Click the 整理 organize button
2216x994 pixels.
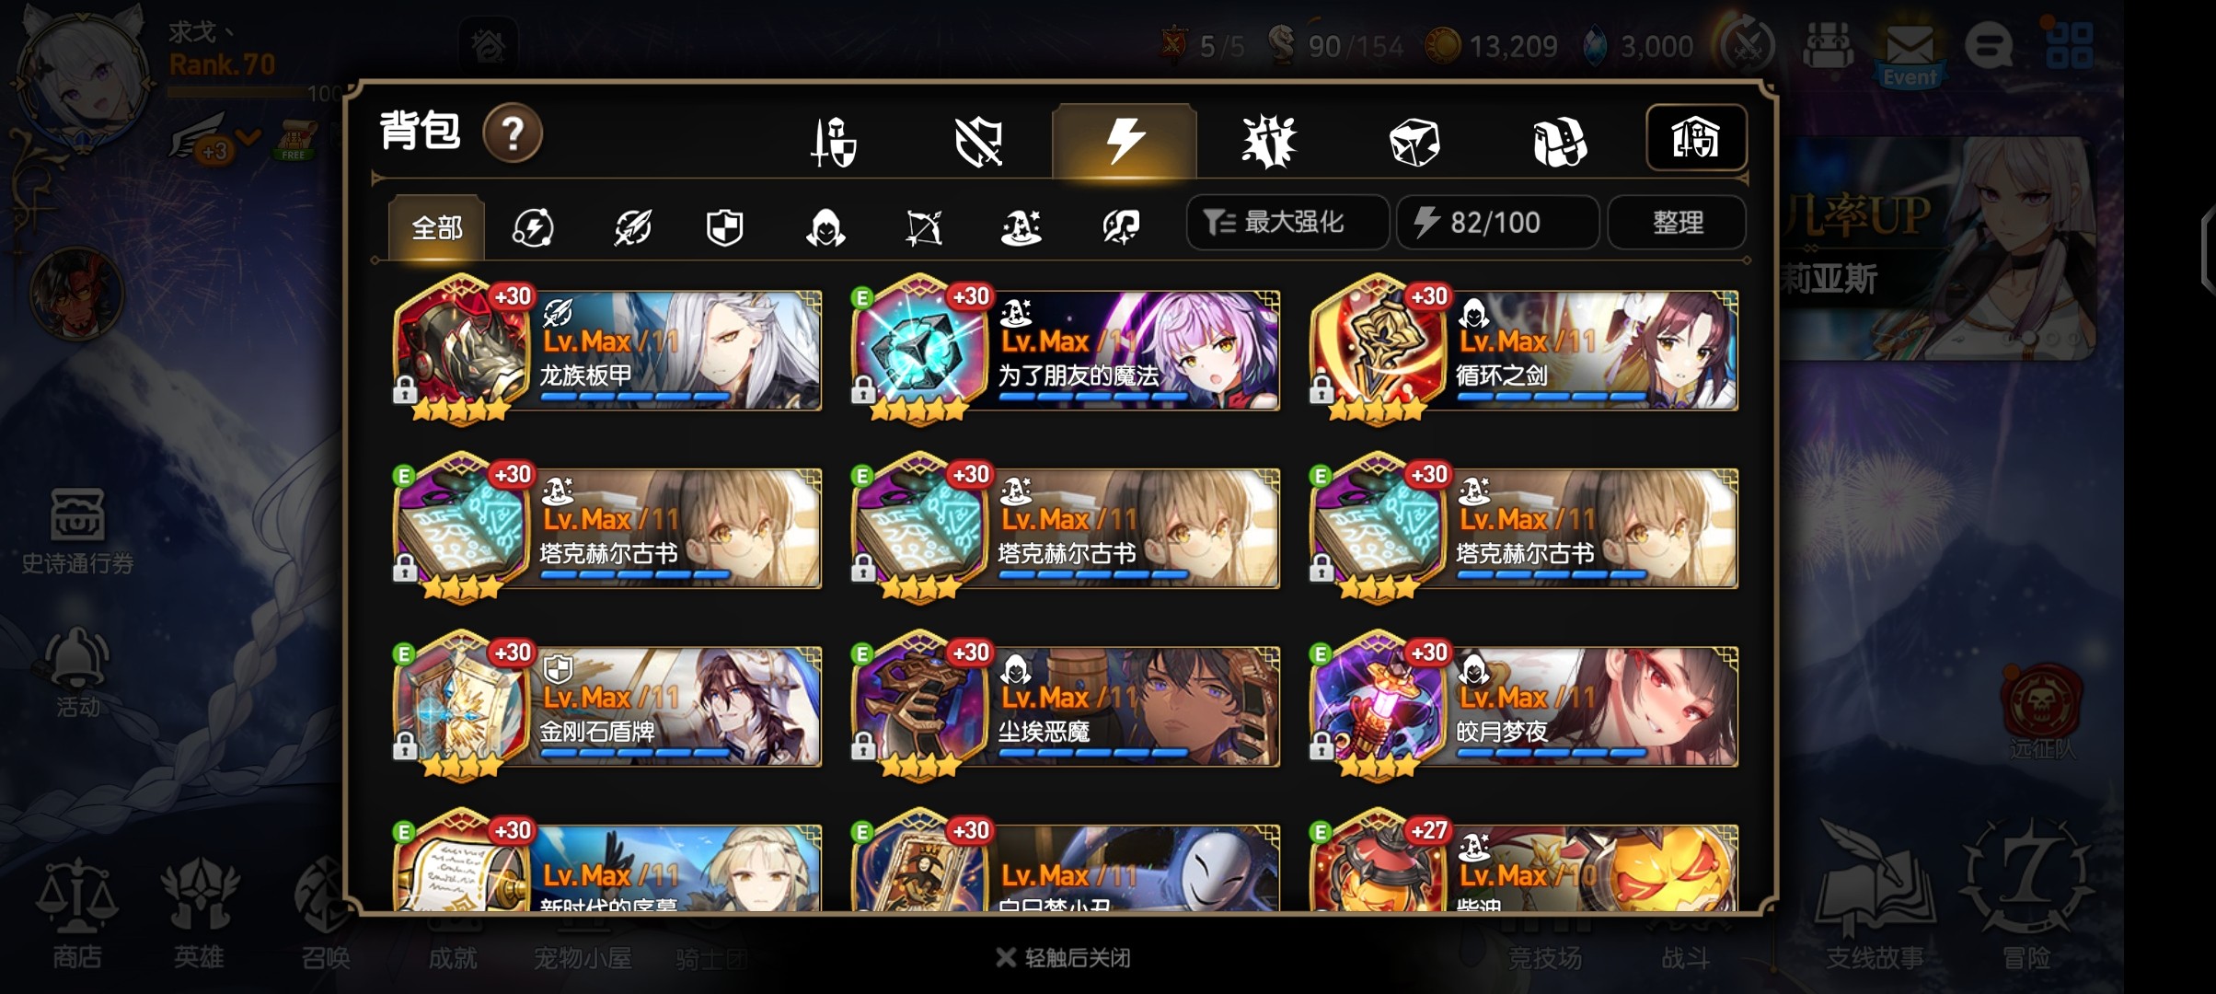coord(1677,223)
